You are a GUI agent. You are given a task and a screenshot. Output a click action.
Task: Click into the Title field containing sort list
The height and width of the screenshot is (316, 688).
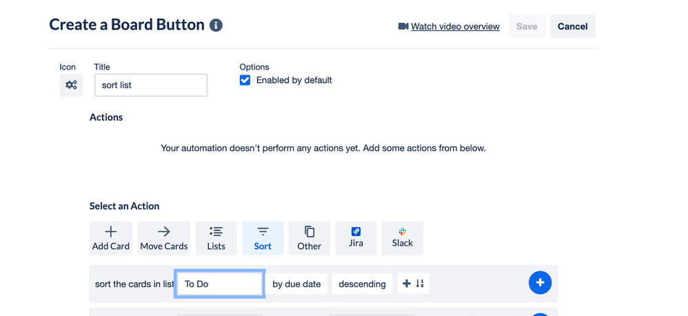click(x=151, y=85)
